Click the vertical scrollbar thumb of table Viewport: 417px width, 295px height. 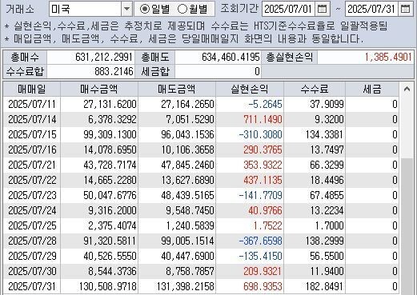tap(407, 226)
